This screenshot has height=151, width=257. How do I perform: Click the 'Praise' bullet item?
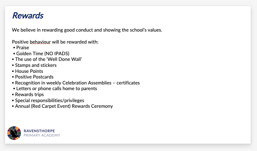[23, 48]
